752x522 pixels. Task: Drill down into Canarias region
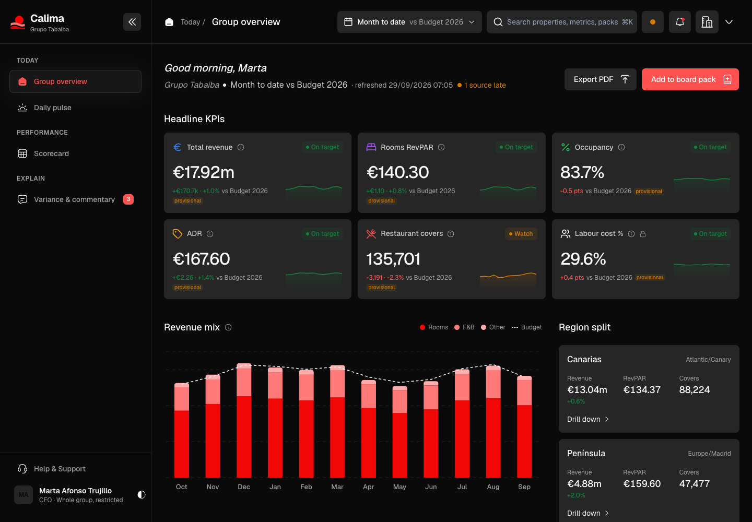(588, 419)
